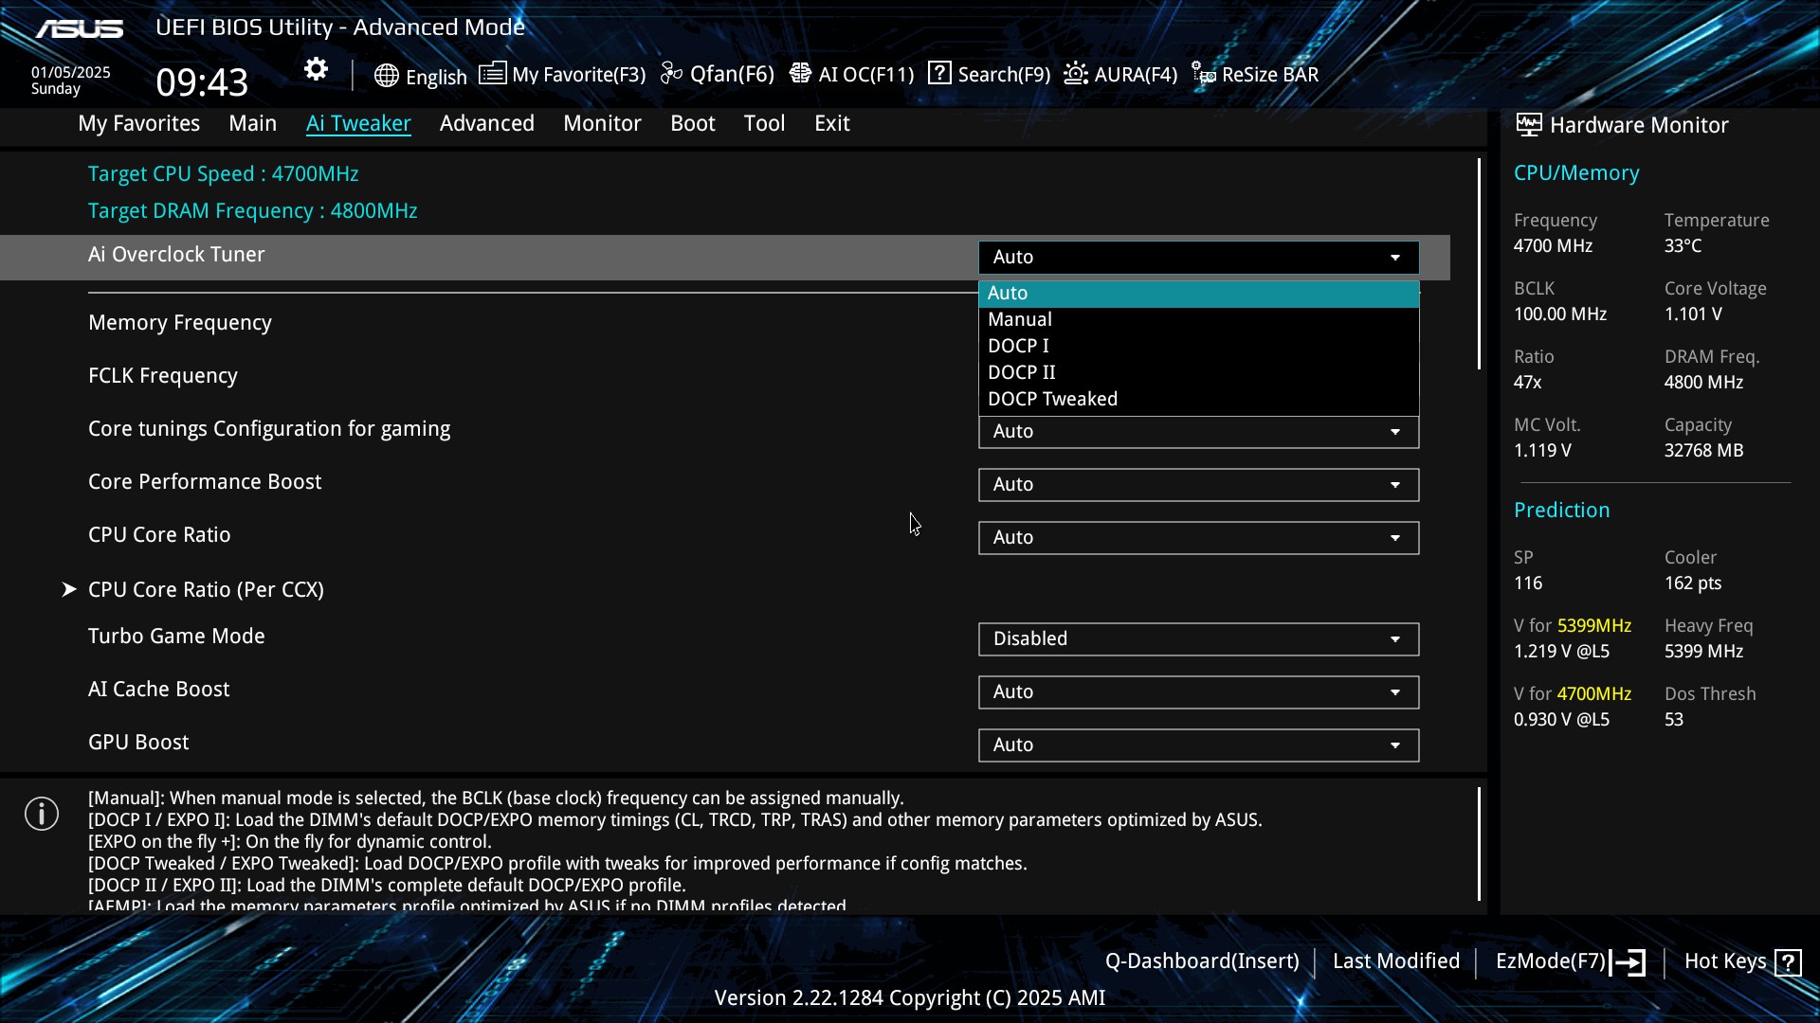Screen dimensions: 1820x1023
Task: Expand CPU Core Ratio (Per CCX)
Action: tap(206, 589)
